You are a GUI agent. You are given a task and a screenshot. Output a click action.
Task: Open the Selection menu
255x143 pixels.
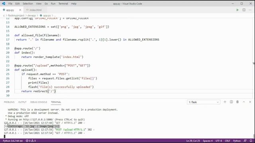[28, 4]
